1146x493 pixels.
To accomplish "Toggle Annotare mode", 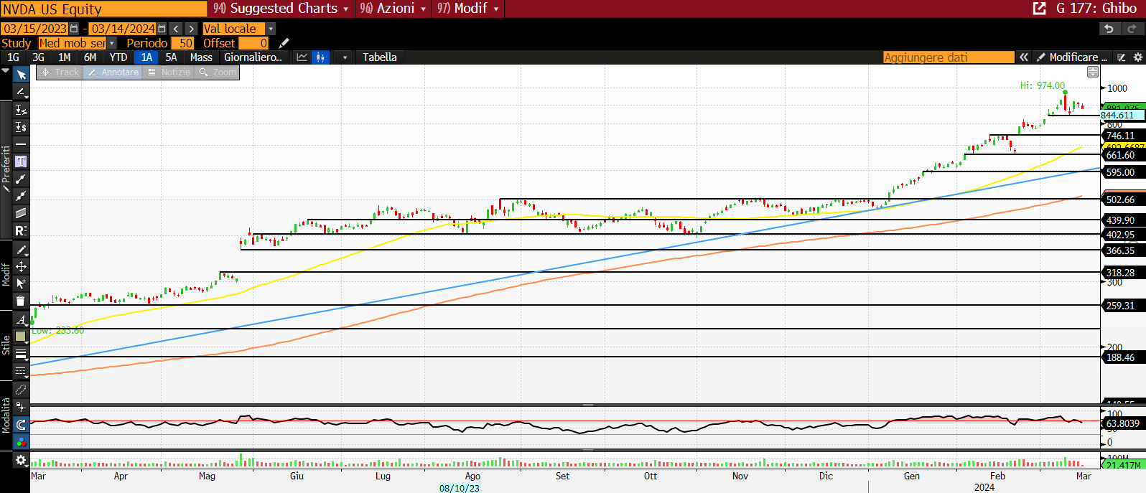I will [x=113, y=72].
